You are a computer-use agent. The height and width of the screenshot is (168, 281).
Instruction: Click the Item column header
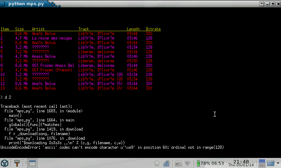tap(5, 29)
